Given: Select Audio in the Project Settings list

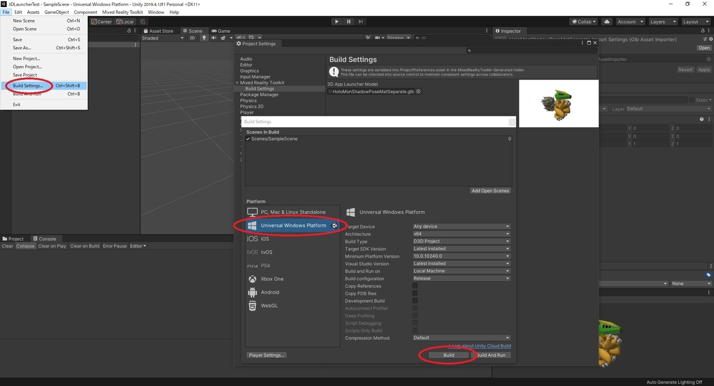Looking at the screenshot, I should (x=246, y=59).
